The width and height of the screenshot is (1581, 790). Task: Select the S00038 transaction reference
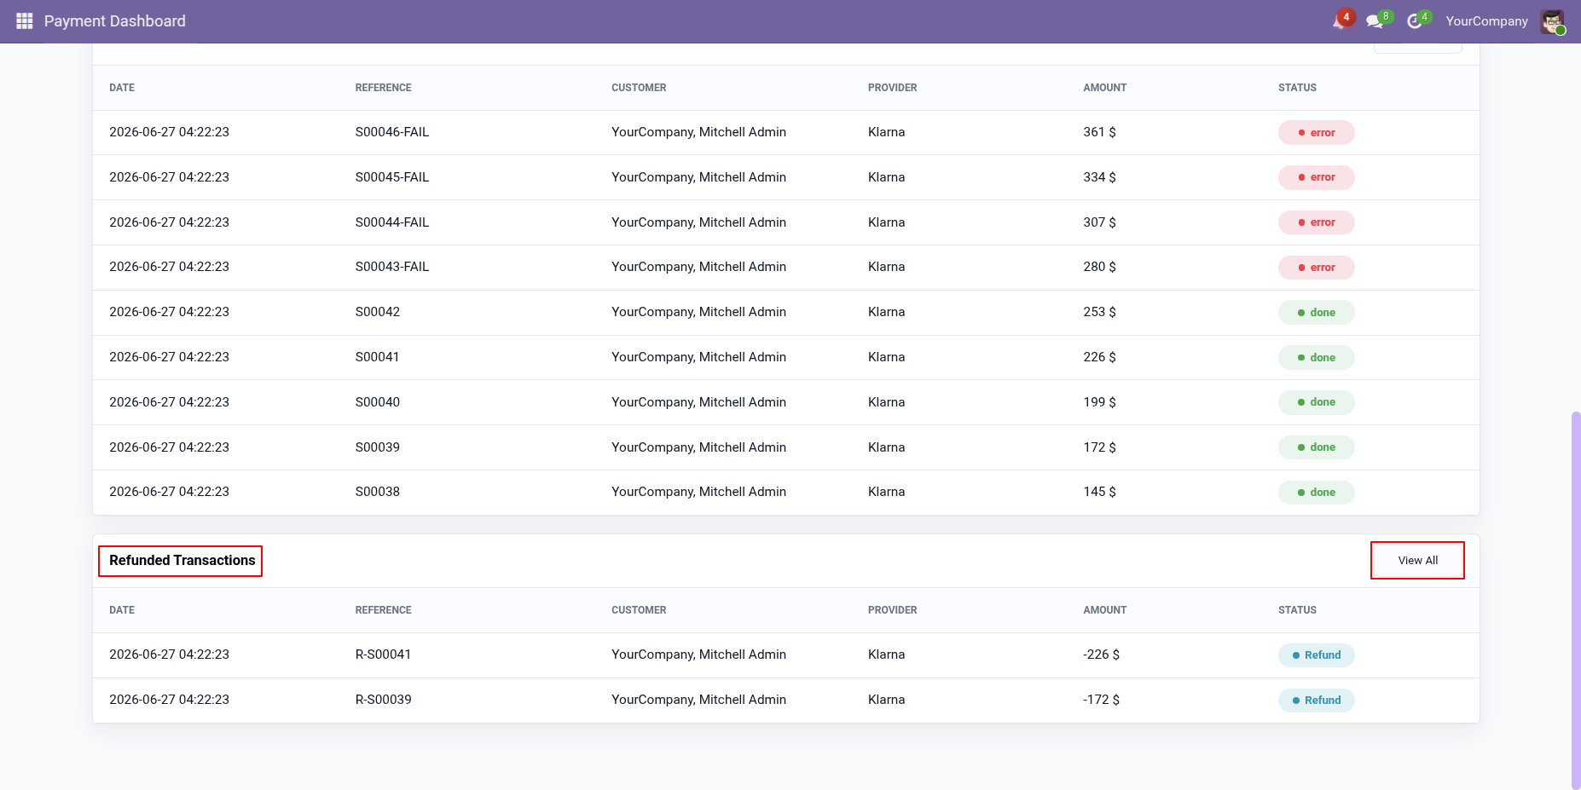[x=377, y=492]
